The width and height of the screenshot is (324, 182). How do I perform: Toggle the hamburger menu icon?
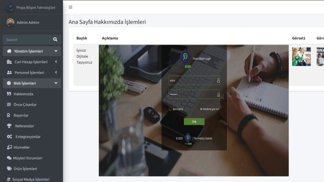[x=70, y=7]
